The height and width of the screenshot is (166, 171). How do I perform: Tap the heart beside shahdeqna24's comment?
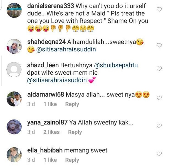pos(159,45)
